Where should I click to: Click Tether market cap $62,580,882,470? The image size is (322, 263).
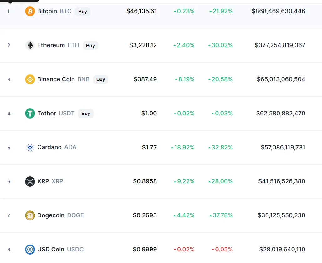pyautogui.click(x=281, y=113)
